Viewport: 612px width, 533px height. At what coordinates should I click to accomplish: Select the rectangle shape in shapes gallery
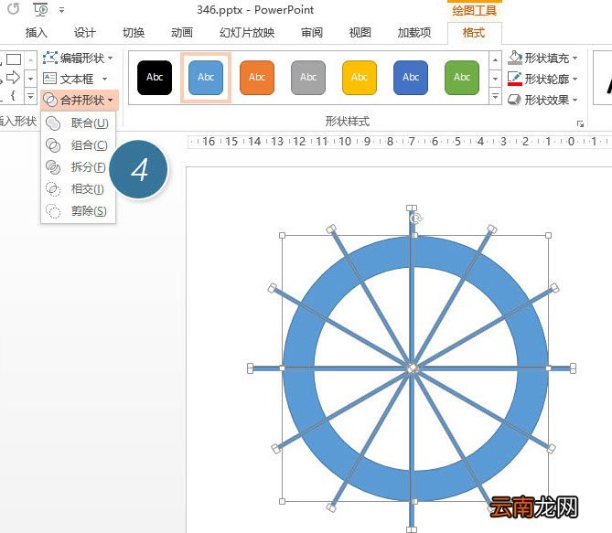(14, 59)
